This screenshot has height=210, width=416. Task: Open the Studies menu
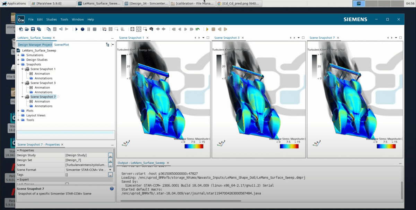51,19
